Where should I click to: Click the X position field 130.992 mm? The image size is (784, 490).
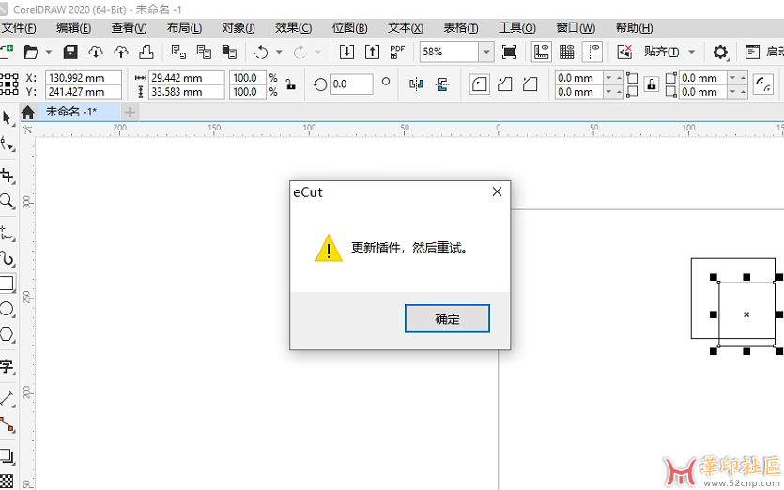point(84,78)
